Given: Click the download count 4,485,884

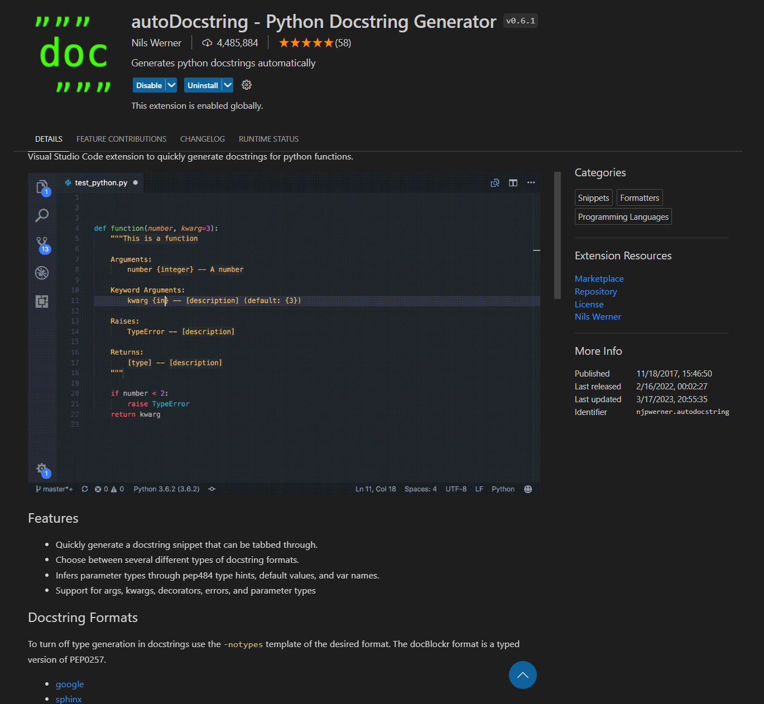Looking at the screenshot, I should coord(238,43).
